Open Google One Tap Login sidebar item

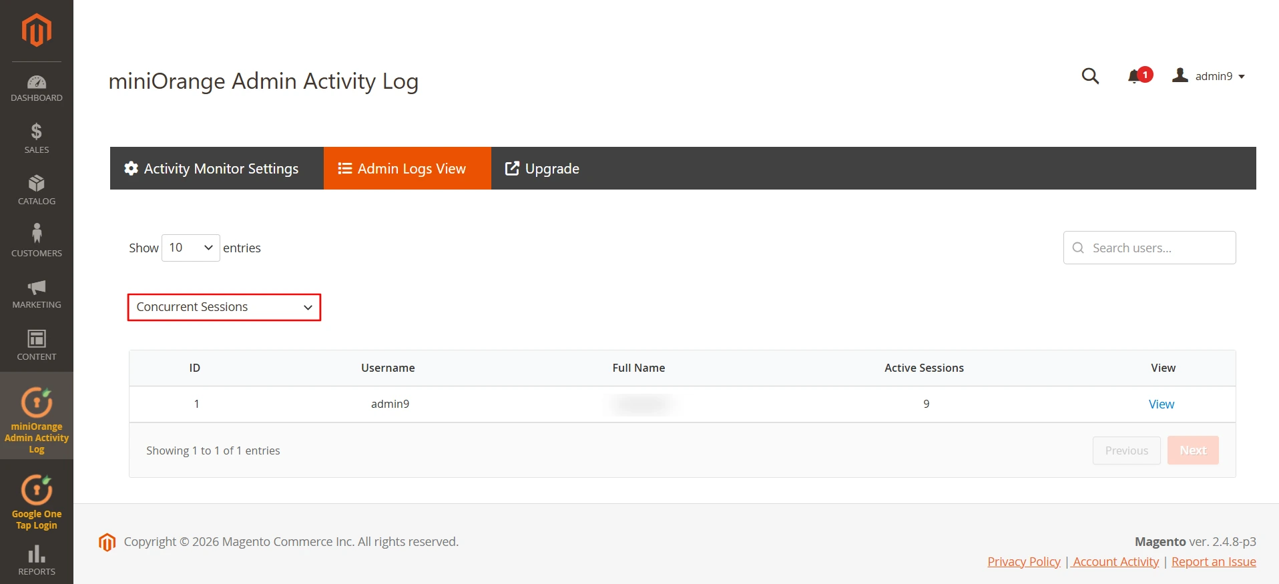coord(37,502)
